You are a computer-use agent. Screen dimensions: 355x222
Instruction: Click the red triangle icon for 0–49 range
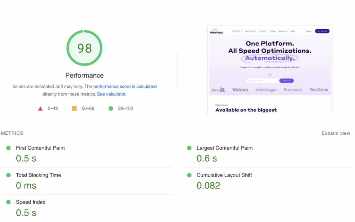(x=41, y=108)
